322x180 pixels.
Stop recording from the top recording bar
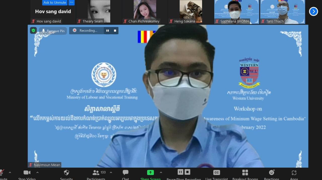pos(115,31)
